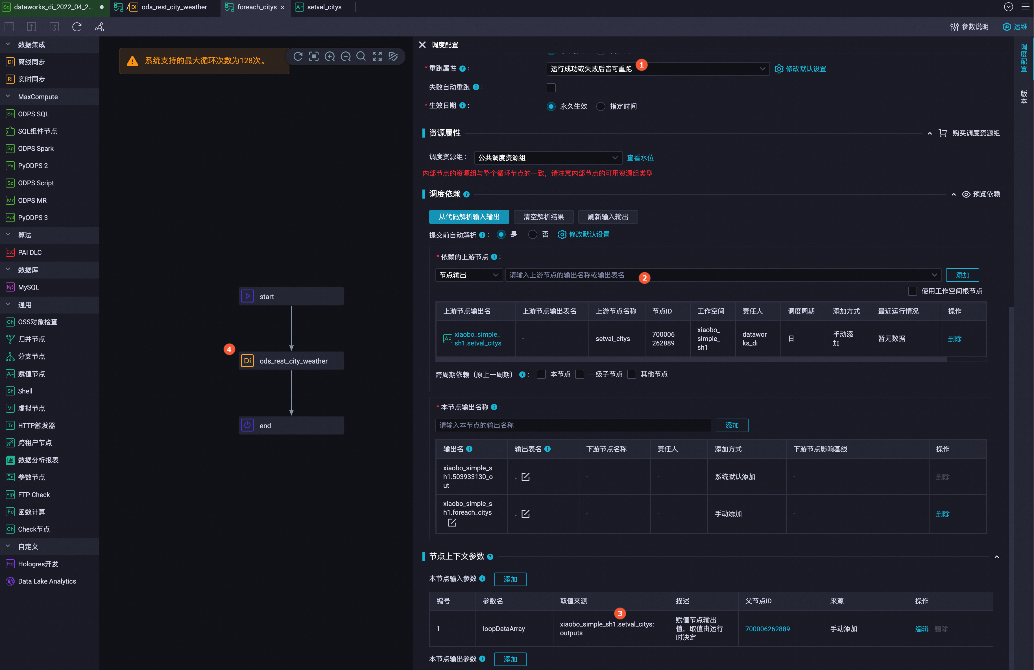
Task: Click the zoom in canvas icon
Action: (x=330, y=56)
